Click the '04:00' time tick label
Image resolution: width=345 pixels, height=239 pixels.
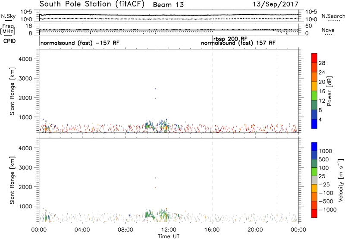point(82,230)
